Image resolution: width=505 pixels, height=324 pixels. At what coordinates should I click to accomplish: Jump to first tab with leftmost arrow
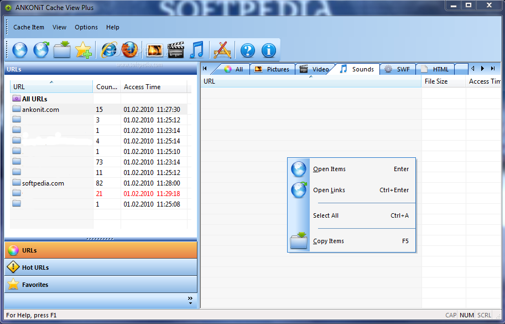[205, 68]
